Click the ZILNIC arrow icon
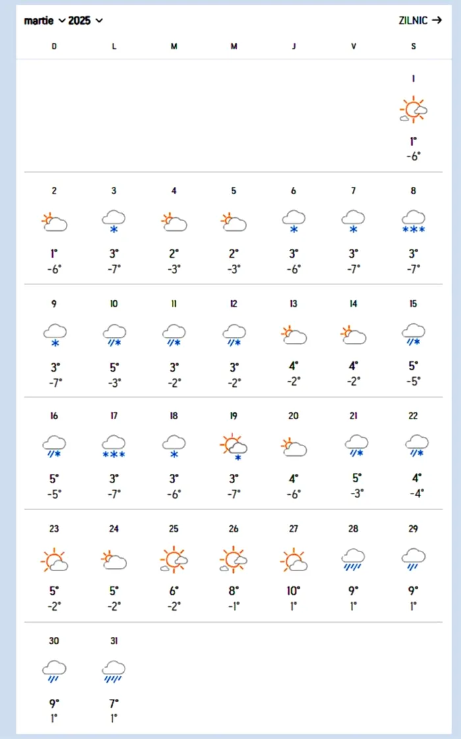This screenshot has width=461, height=739. point(437,20)
